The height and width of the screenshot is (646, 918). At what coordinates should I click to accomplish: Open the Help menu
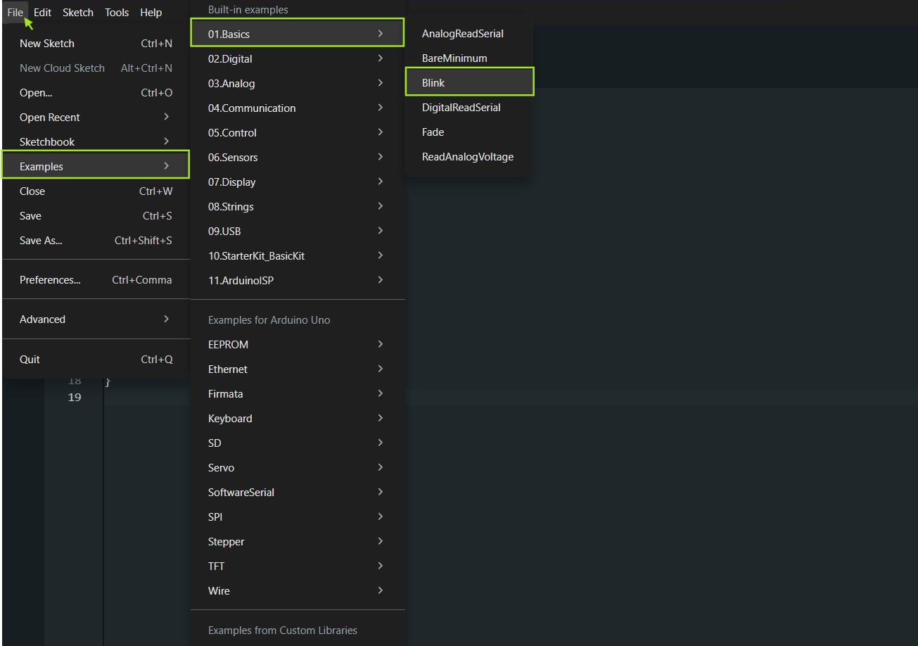[x=151, y=13]
